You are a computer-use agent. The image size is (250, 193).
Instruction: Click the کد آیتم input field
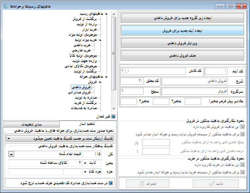(216, 71)
